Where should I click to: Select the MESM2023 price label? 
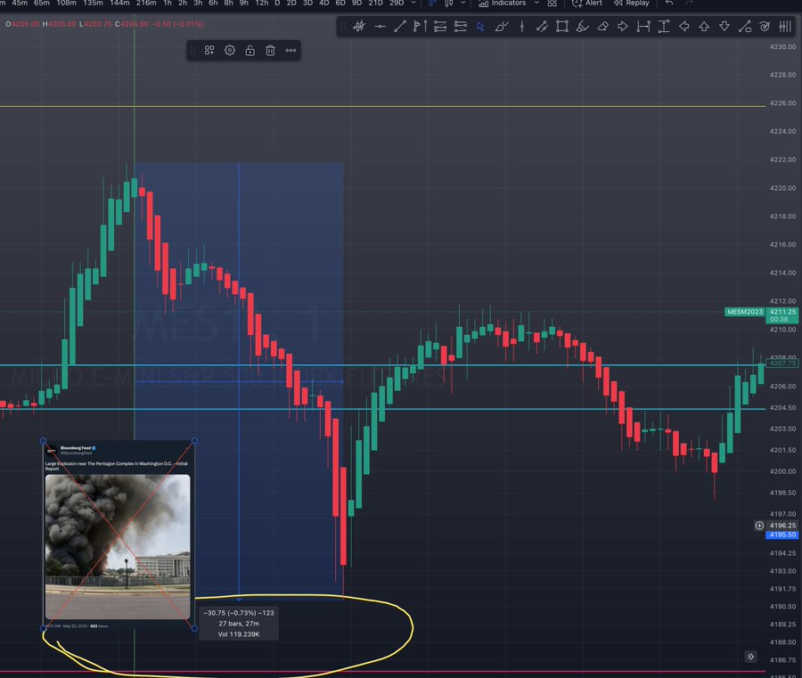tap(745, 312)
